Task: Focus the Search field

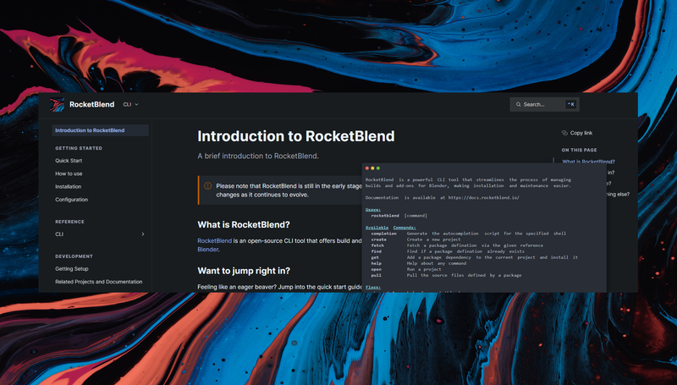Action: 544,104
